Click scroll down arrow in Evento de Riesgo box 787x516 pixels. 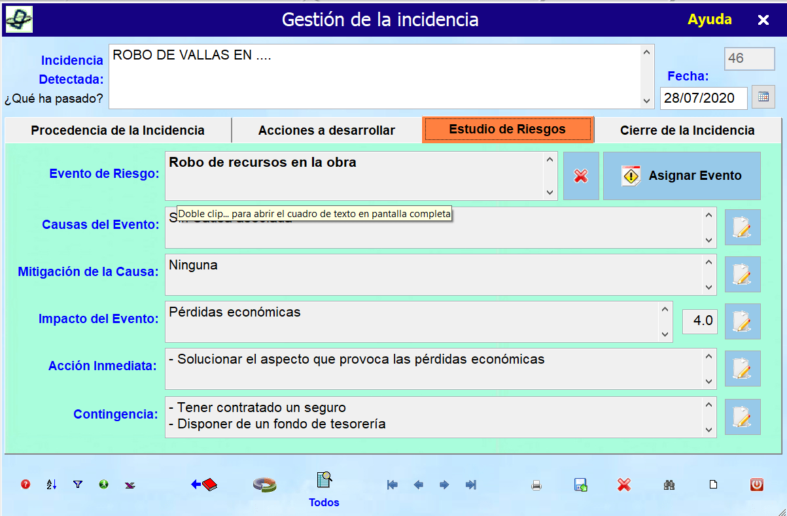[x=550, y=192]
